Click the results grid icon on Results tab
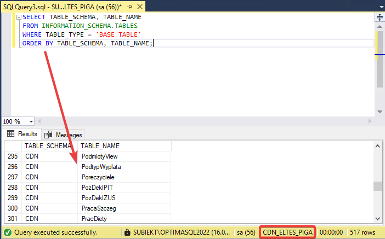The height and width of the screenshot is (239, 385). [x=10, y=133]
